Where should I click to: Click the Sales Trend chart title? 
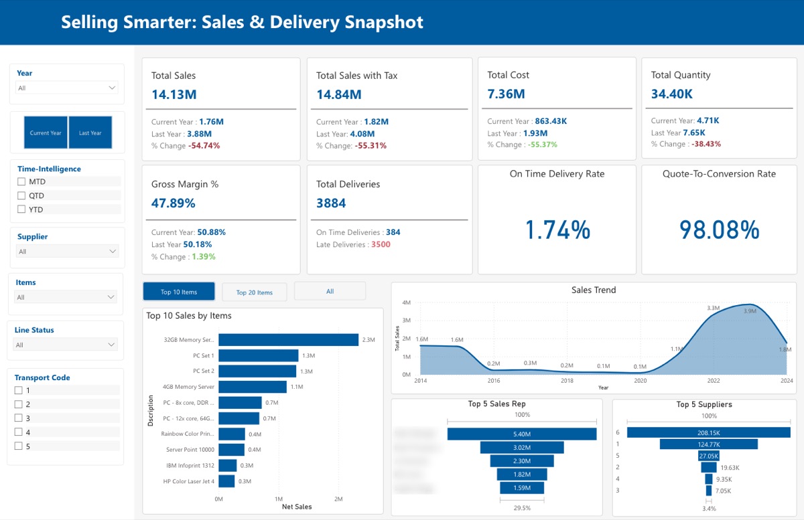coord(594,290)
